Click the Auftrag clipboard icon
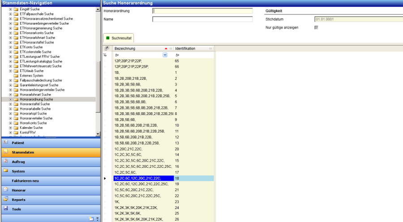This screenshot has height=222, width=403. 5,162
